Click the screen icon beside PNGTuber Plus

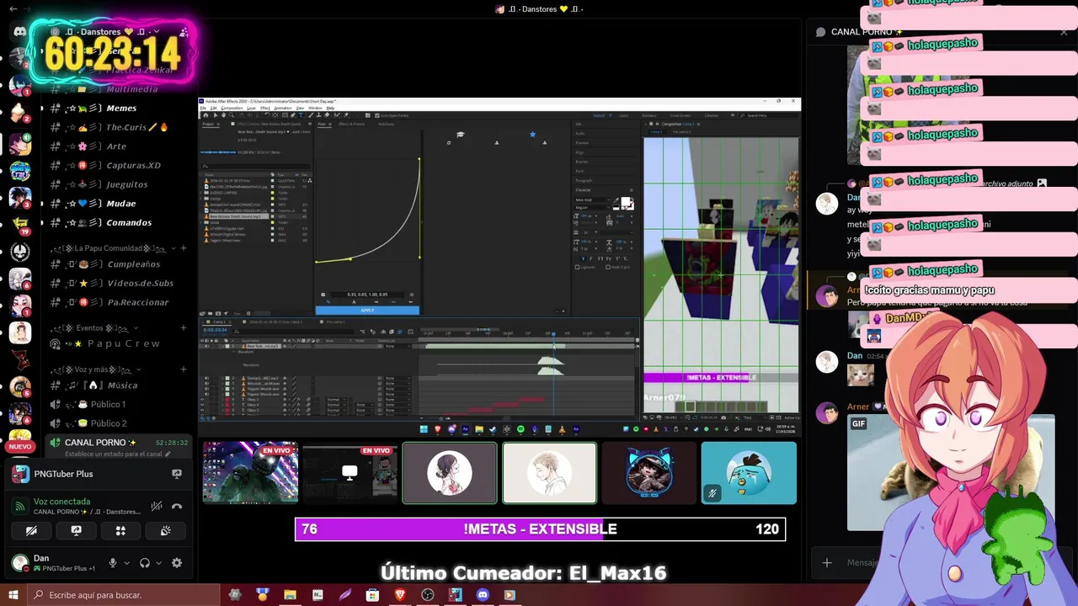coord(176,474)
